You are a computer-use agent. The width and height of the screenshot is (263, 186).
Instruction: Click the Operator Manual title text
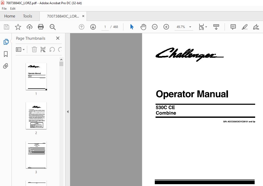(x=192, y=94)
